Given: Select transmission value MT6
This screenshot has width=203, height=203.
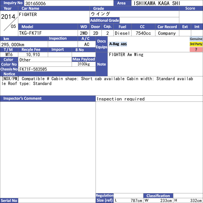Looking at the screenshot, I should 9,55.
